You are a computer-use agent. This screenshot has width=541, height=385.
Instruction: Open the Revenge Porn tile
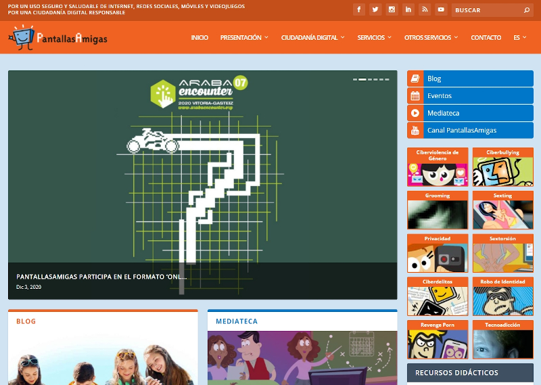pyautogui.click(x=438, y=340)
